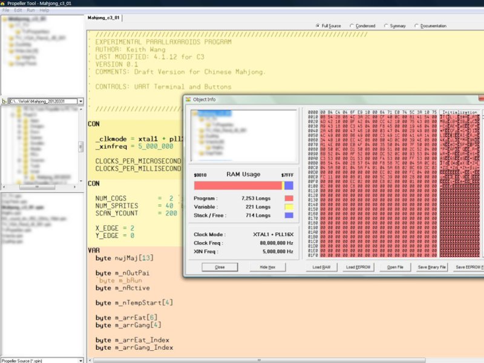Click the Save EEPROM File button
Viewport: 484px width, 363px height.
468,267
